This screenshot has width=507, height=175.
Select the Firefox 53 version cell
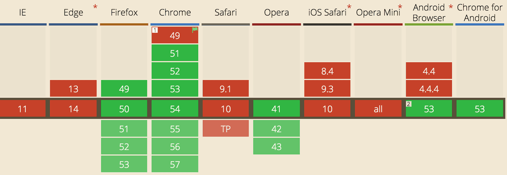124,164
